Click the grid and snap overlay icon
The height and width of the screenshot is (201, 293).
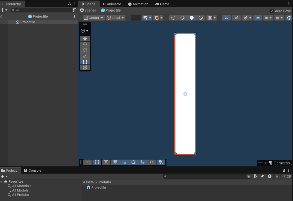(x=124, y=162)
